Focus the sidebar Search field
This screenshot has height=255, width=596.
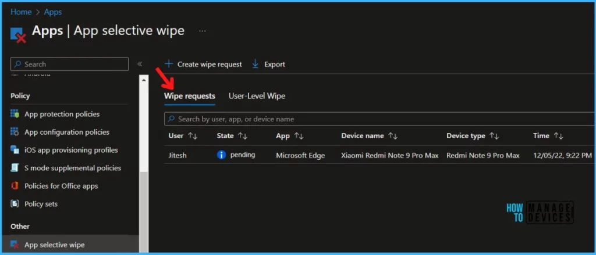pos(70,64)
